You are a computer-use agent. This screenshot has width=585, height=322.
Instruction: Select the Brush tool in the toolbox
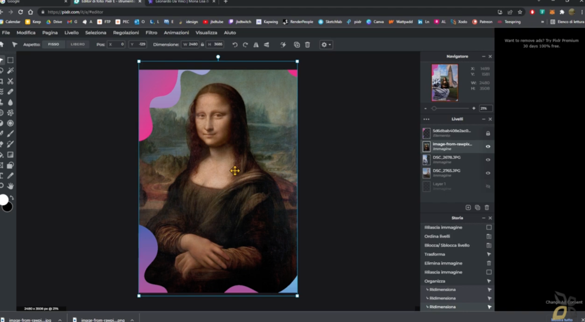point(10,133)
